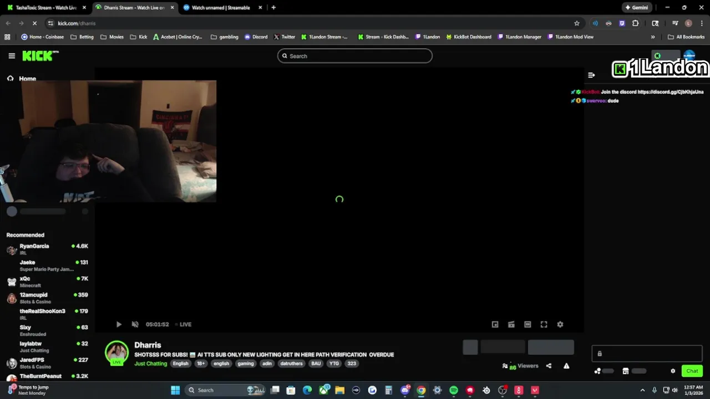Image resolution: width=710 pixels, height=399 pixels.
Task: Go back to previous page
Action: coord(8,23)
